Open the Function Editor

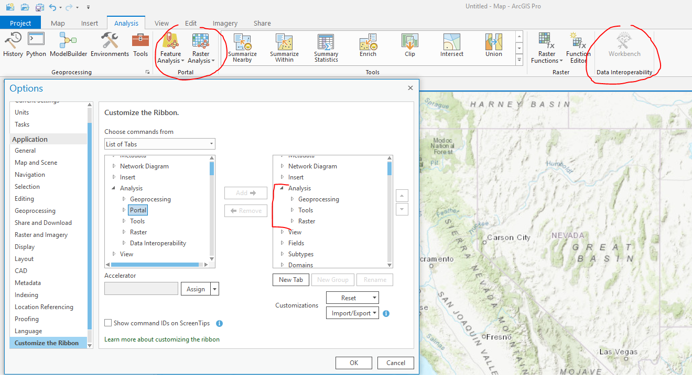click(578, 48)
